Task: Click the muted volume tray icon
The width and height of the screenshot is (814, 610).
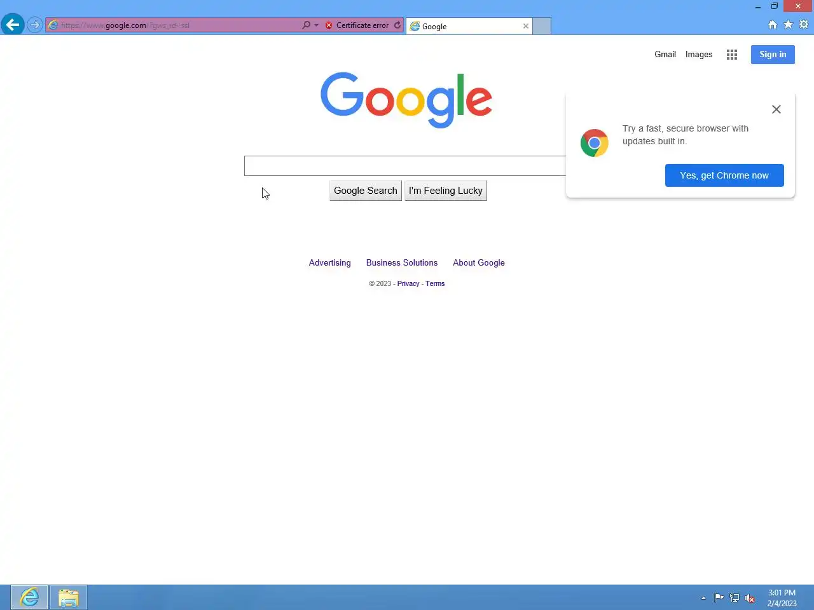Action: 750,598
